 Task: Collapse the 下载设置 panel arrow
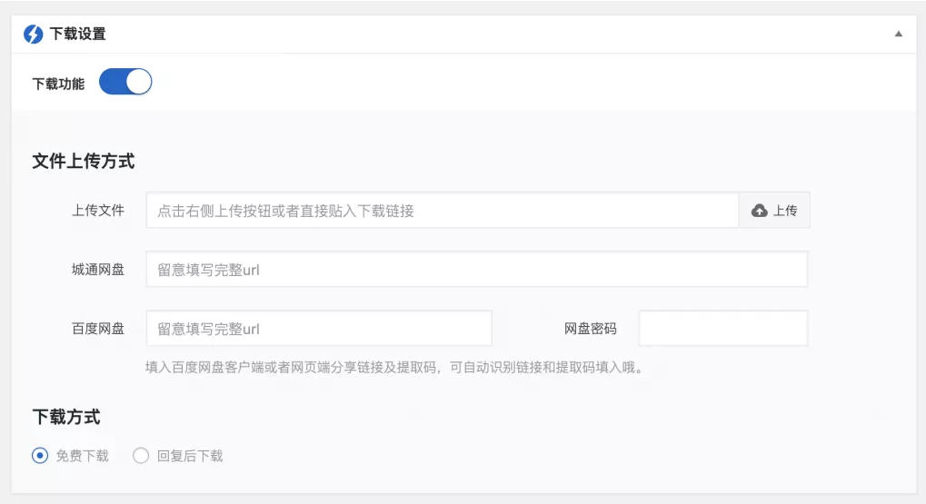point(898,34)
